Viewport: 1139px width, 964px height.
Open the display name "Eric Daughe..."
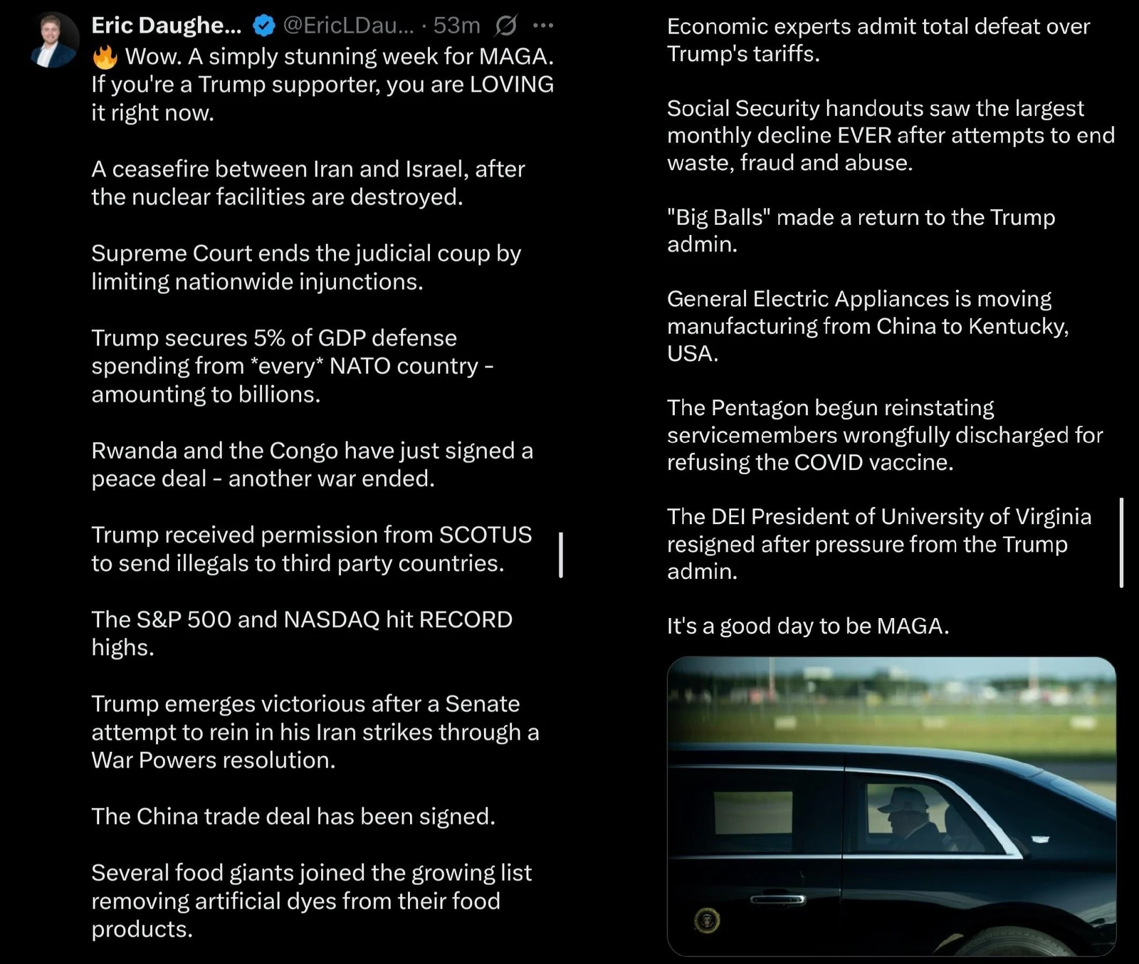tap(166, 26)
